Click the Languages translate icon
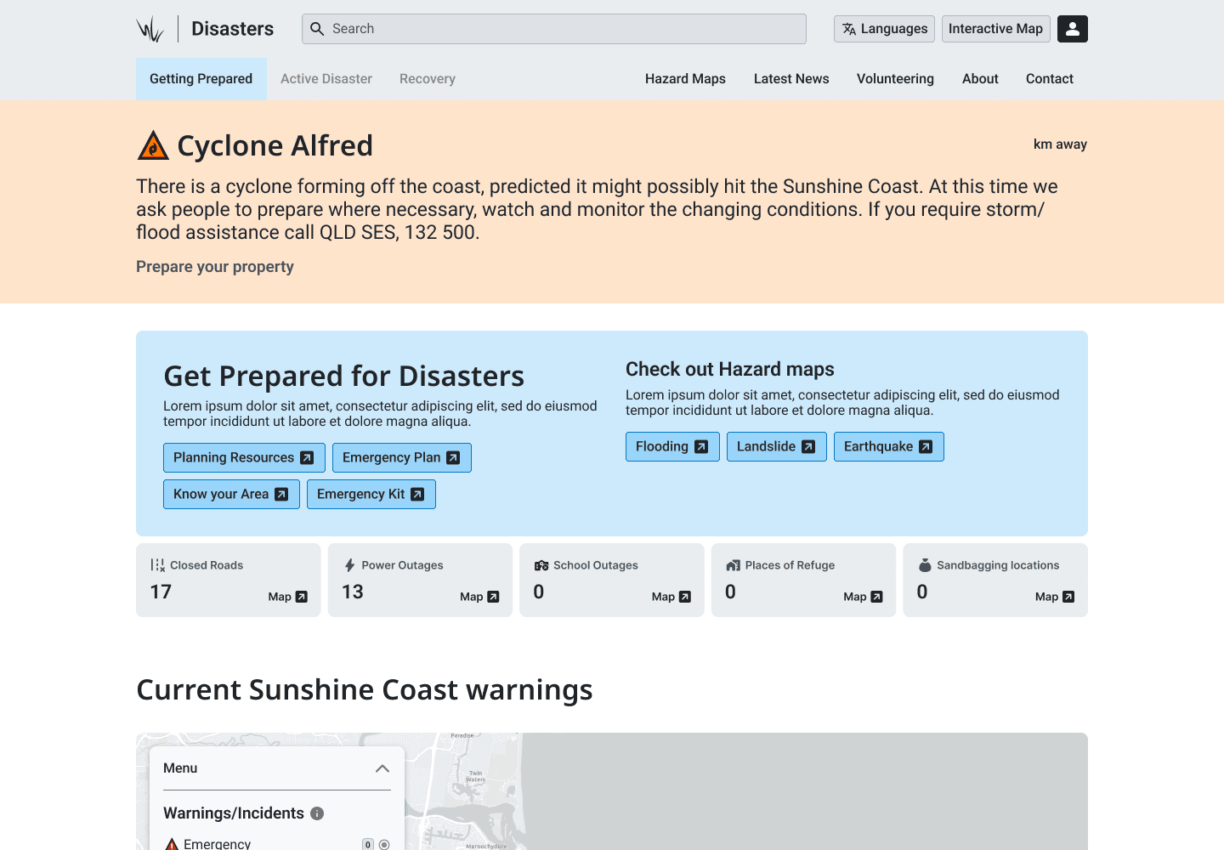Screen dimensions: 1224x850 [849, 29]
